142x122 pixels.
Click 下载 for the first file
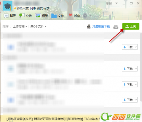[x=128, y=47]
